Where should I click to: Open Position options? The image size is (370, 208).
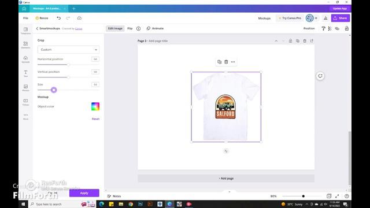(309, 28)
